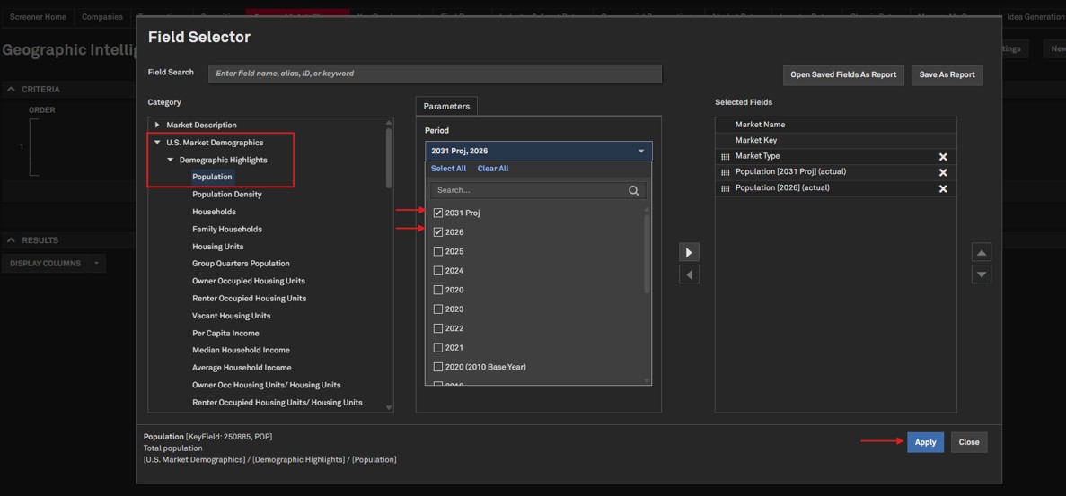Enable the 2024 period checkbox
1066x496 pixels.
coord(438,271)
